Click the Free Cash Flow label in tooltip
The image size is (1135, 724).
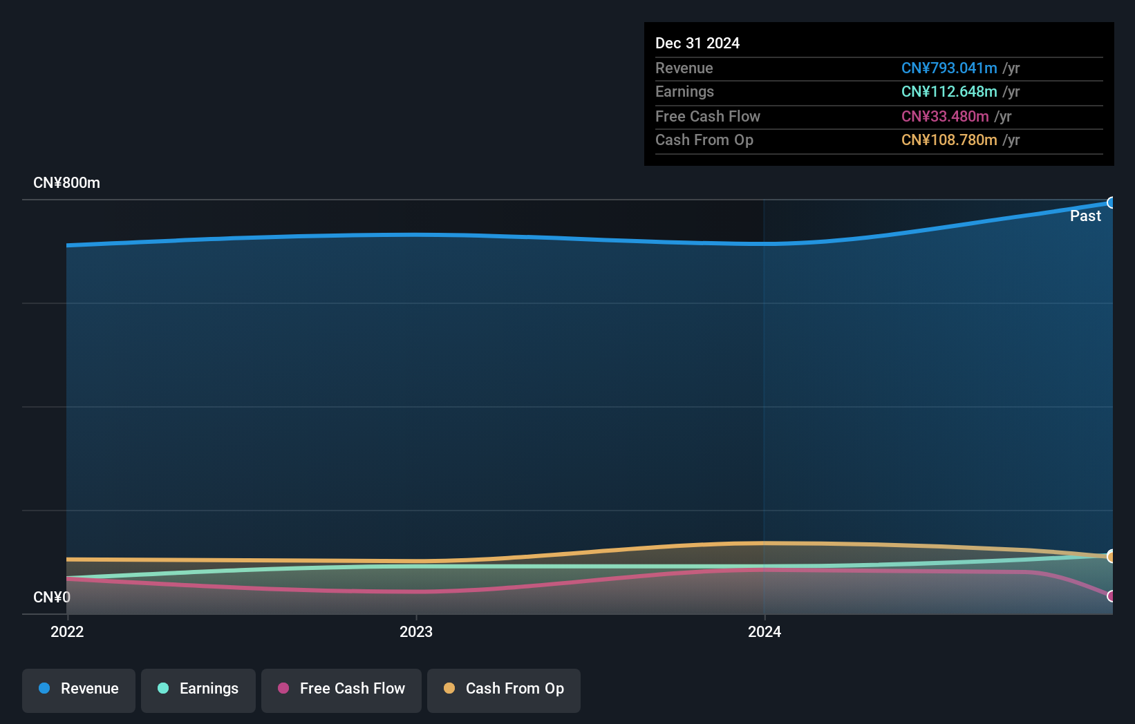[708, 116]
